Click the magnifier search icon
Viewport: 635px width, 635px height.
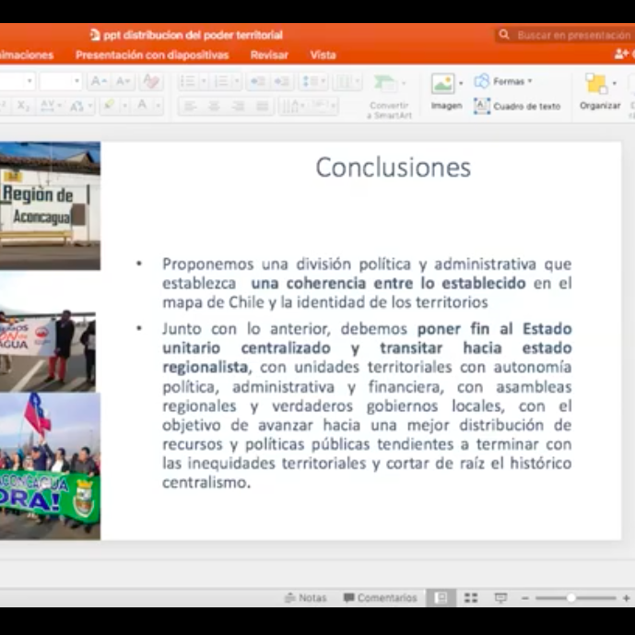[504, 34]
